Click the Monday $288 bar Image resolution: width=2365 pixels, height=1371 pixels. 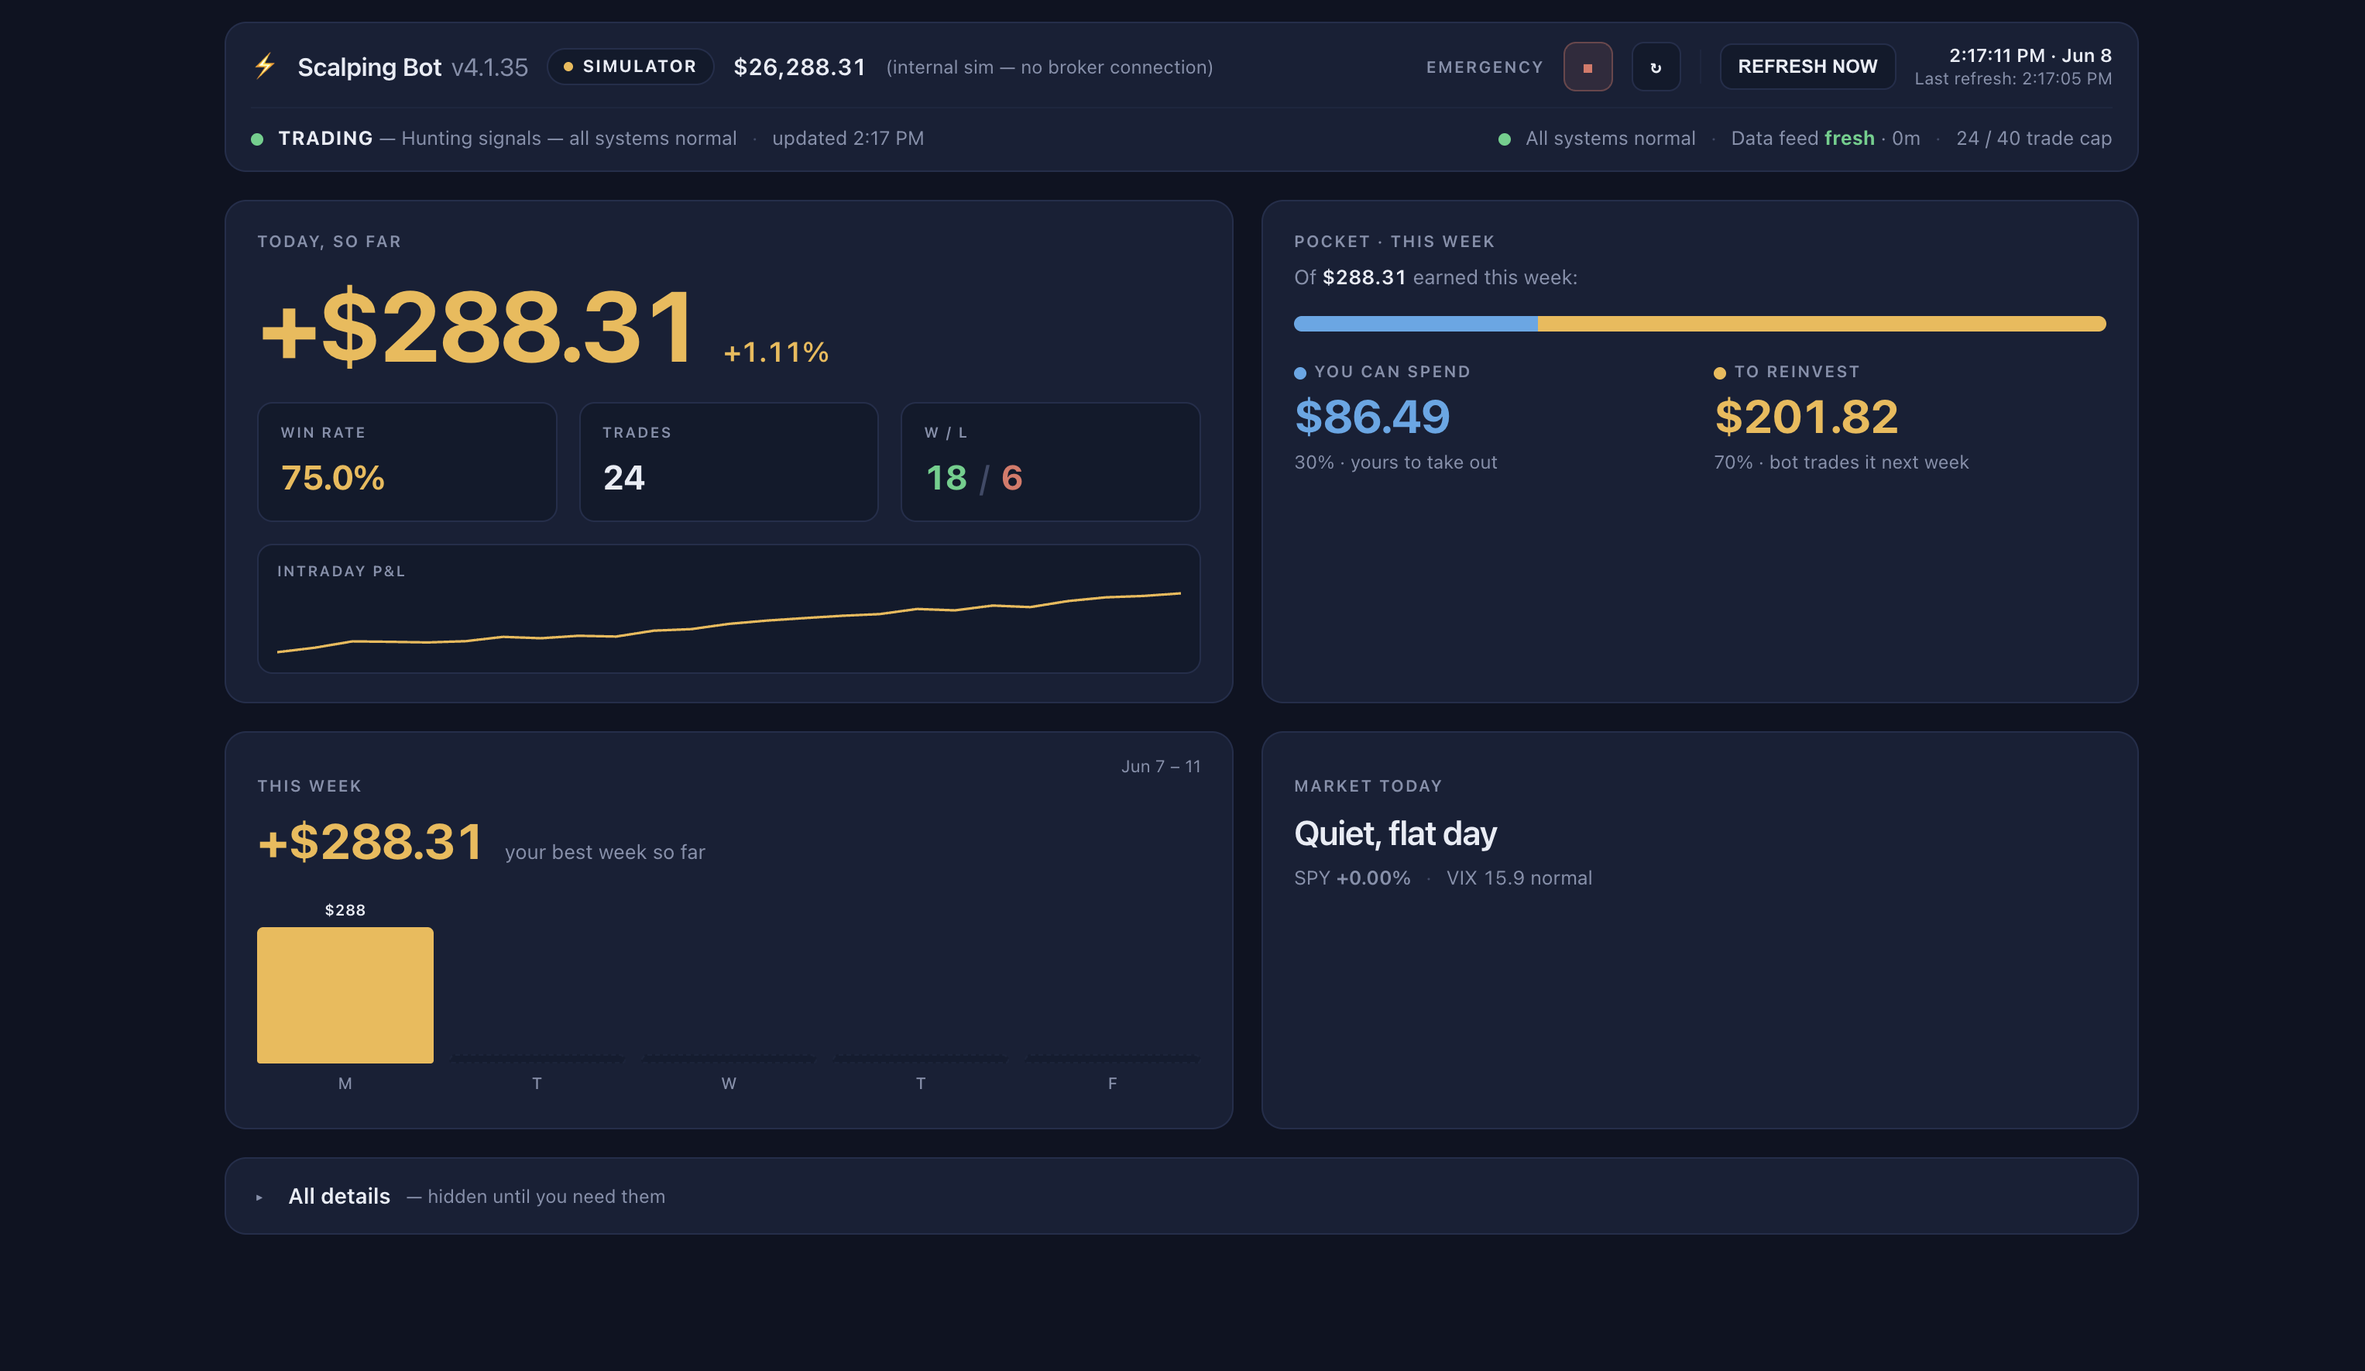pos(345,995)
